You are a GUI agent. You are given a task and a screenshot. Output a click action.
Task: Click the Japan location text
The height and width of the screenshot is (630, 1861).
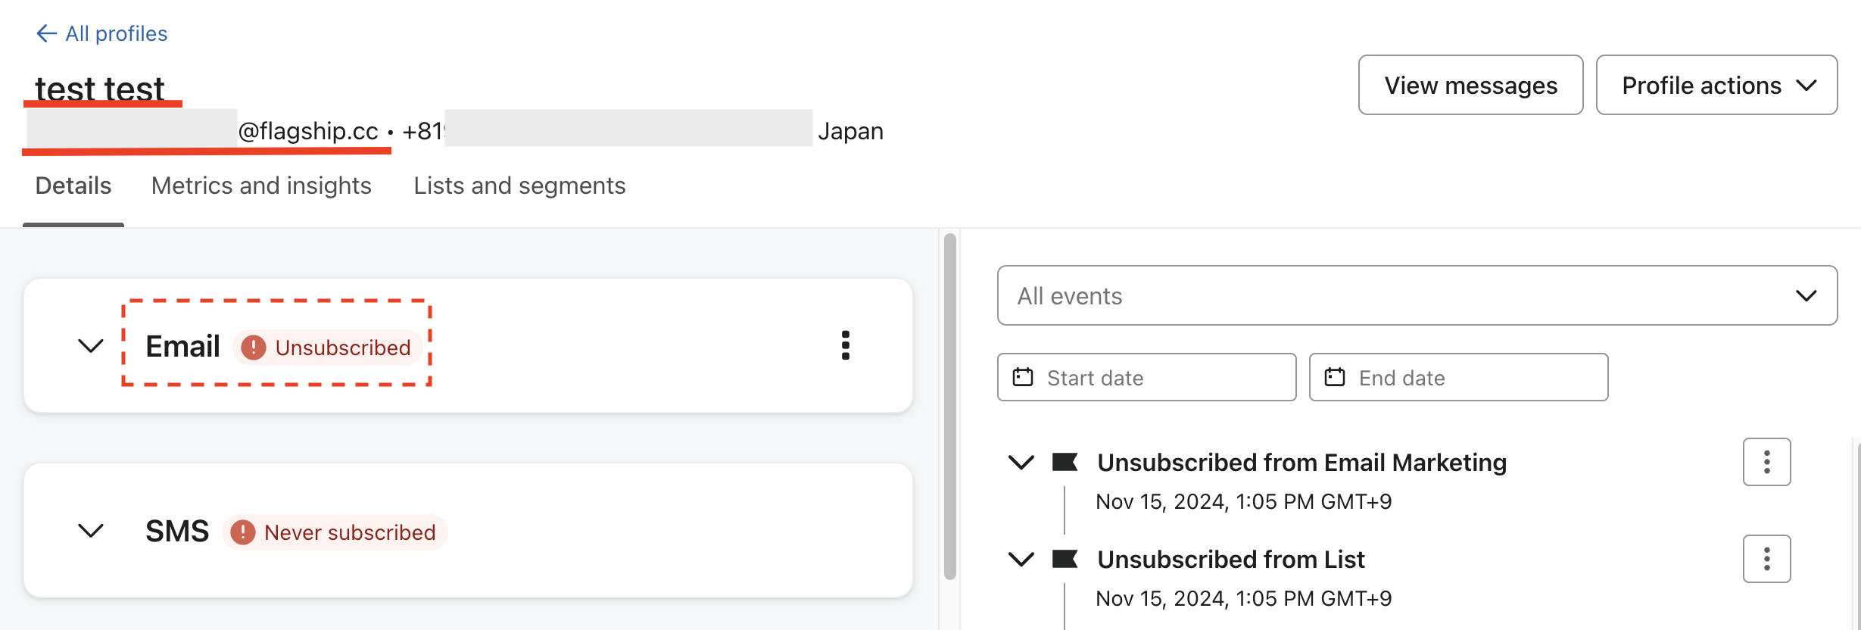(850, 131)
